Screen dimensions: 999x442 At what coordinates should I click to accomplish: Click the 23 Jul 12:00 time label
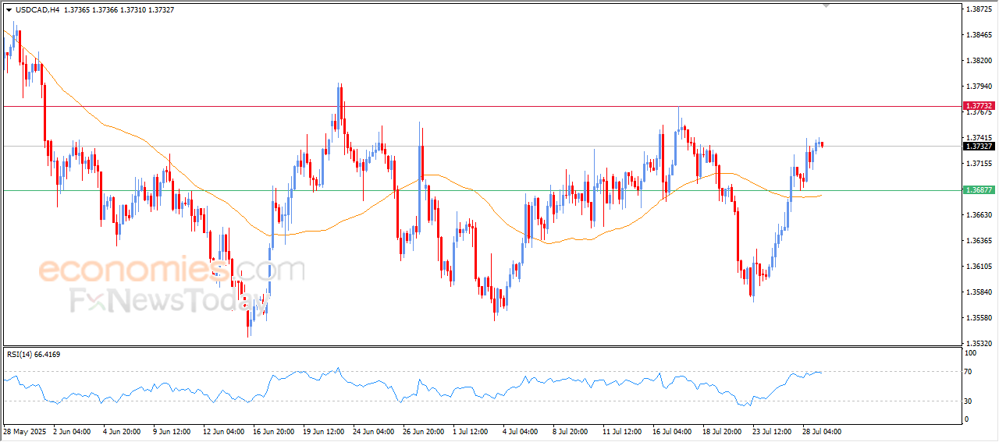pos(773,431)
